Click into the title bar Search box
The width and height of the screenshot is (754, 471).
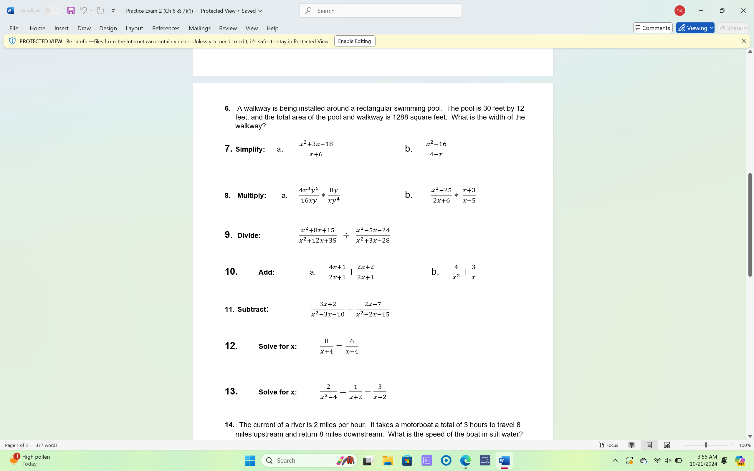coord(381,11)
